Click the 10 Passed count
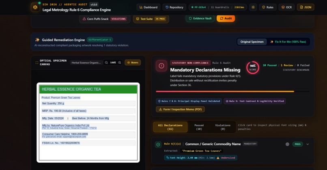The height and width of the screenshot is (170, 327). pyautogui.click(x=269, y=65)
